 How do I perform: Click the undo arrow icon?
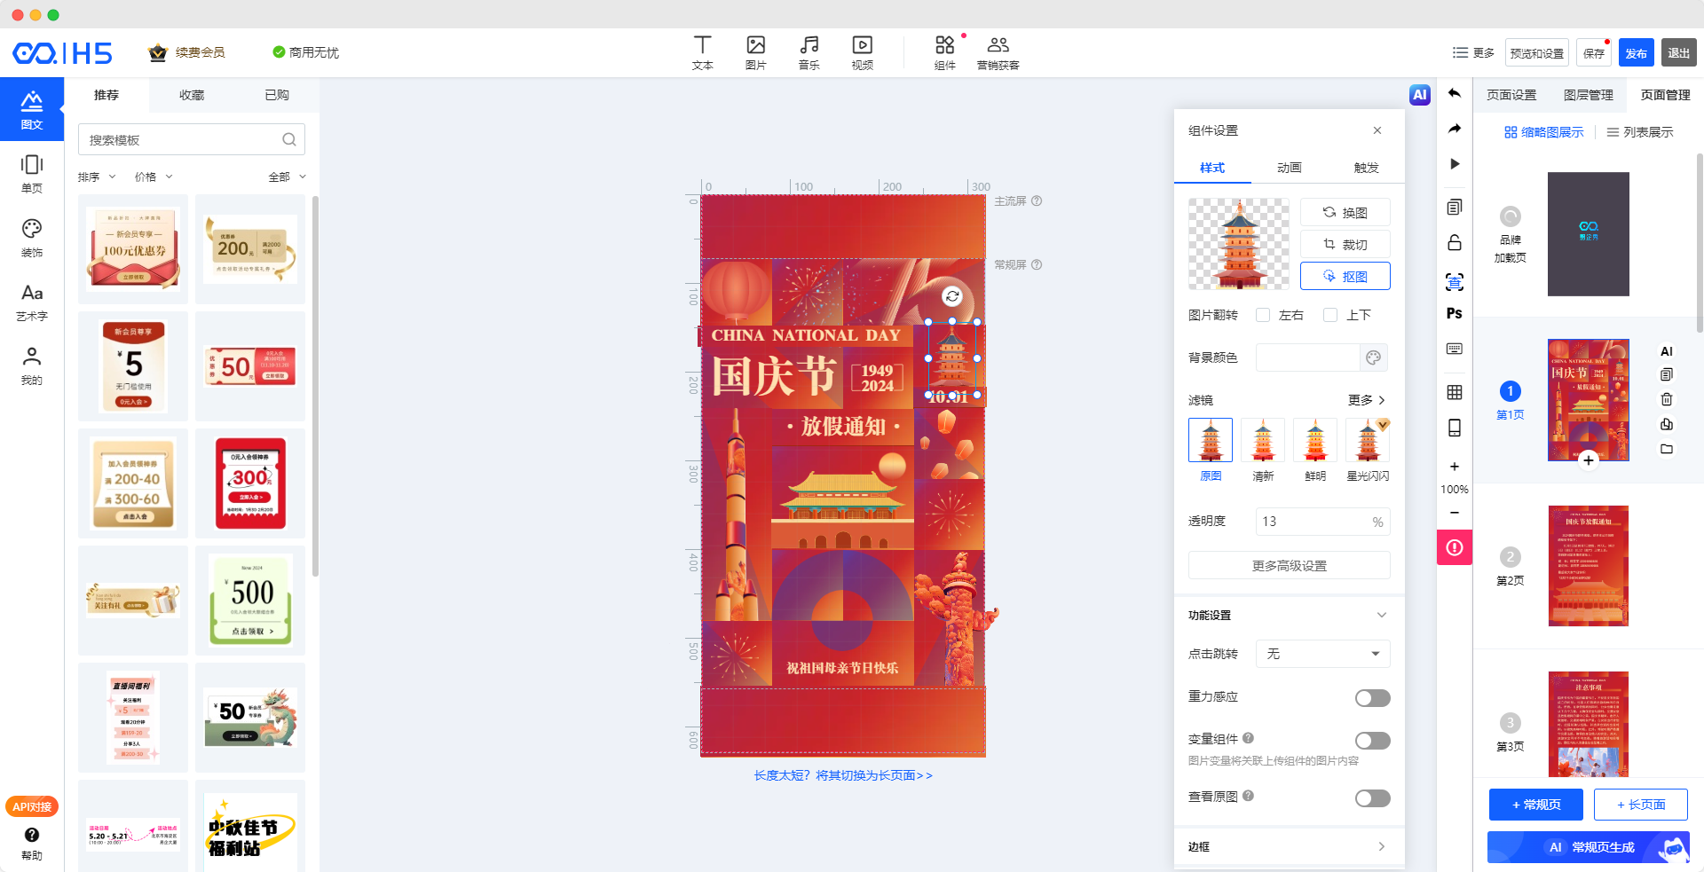tap(1454, 93)
